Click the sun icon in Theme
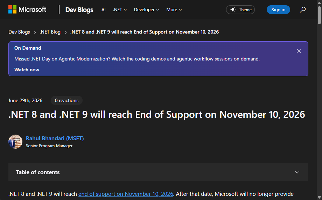Screen dimensions: 322x200 point(232,10)
